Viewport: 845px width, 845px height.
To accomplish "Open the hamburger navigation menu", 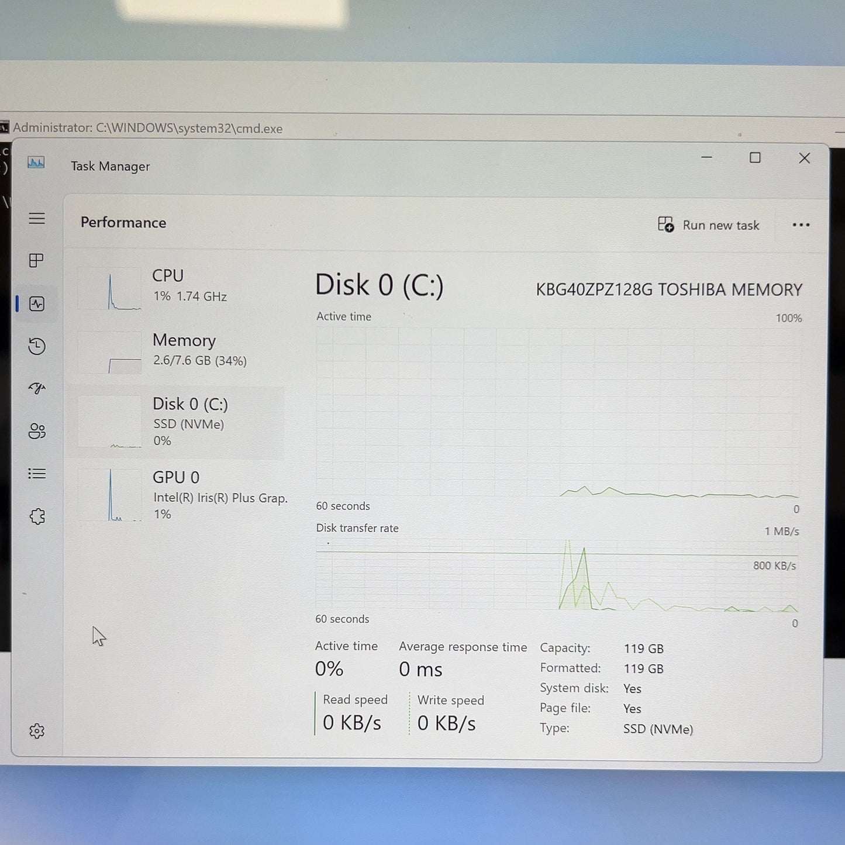I will pyautogui.click(x=37, y=218).
